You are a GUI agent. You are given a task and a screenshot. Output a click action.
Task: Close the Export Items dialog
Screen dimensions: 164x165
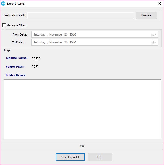(159, 4)
